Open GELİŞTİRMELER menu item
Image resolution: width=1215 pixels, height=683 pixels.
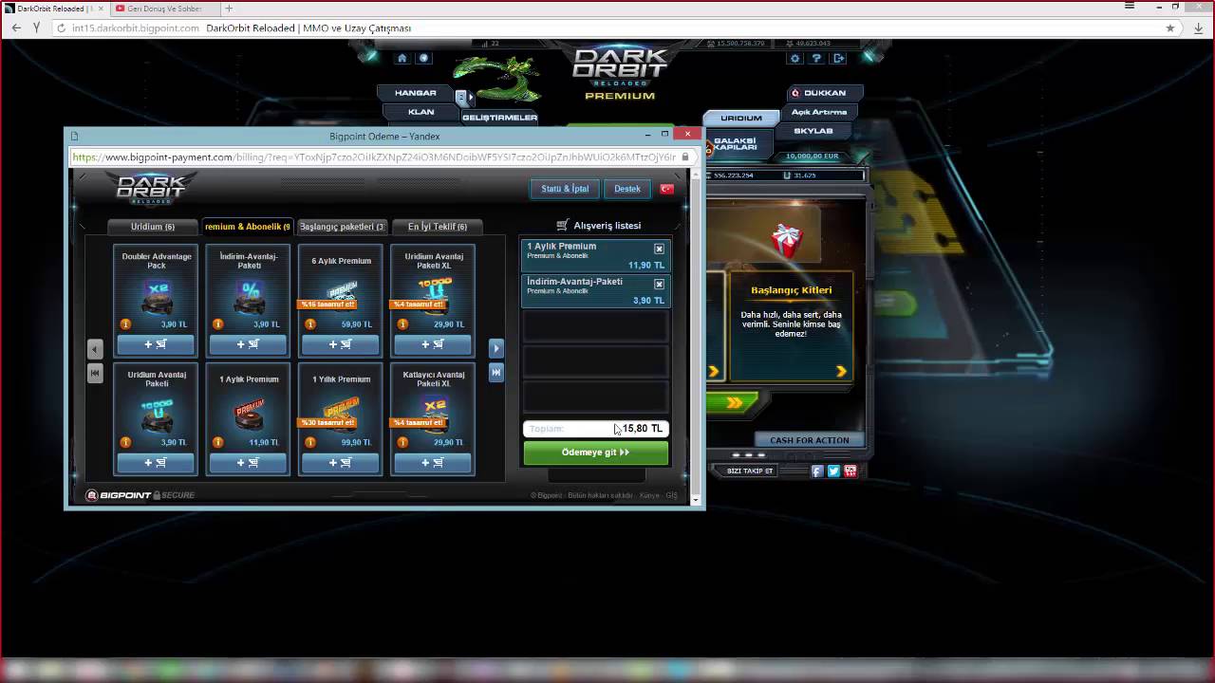coord(500,118)
